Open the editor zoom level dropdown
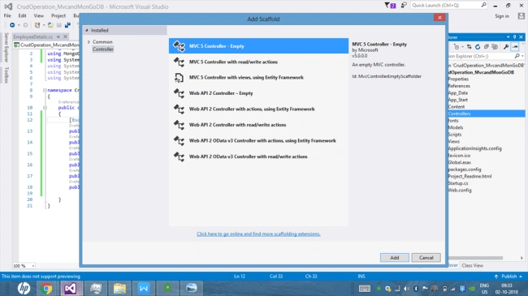The image size is (528, 296). coord(33,266)
